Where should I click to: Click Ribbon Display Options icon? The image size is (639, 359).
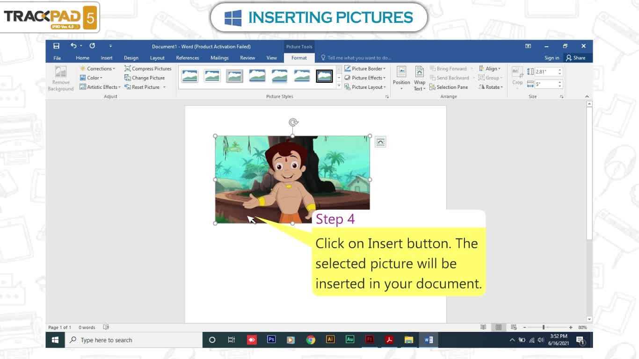[528, 46]
